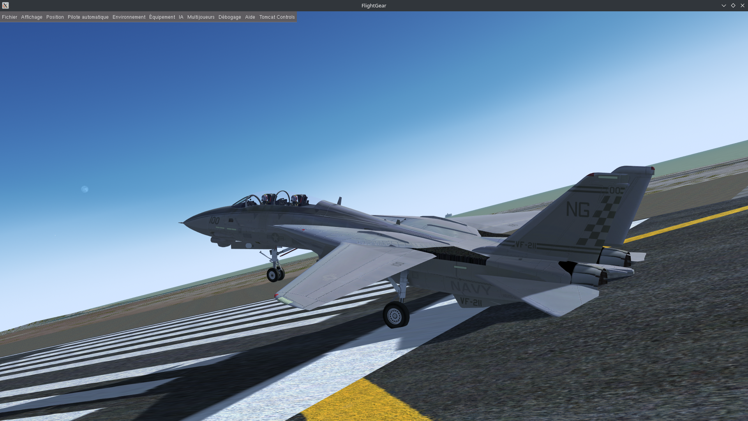This screenshot has width=748, height=421.
Task: Open the Environnement menu
Action: (129, 17)
